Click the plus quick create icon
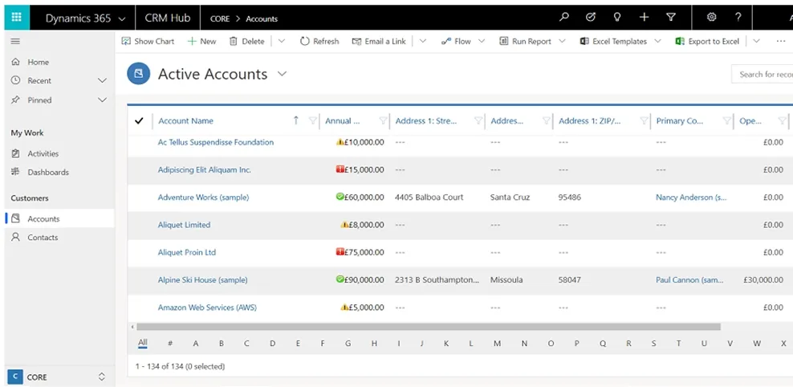The width and height of the screenshot is (793, 387). pos(644,17)
